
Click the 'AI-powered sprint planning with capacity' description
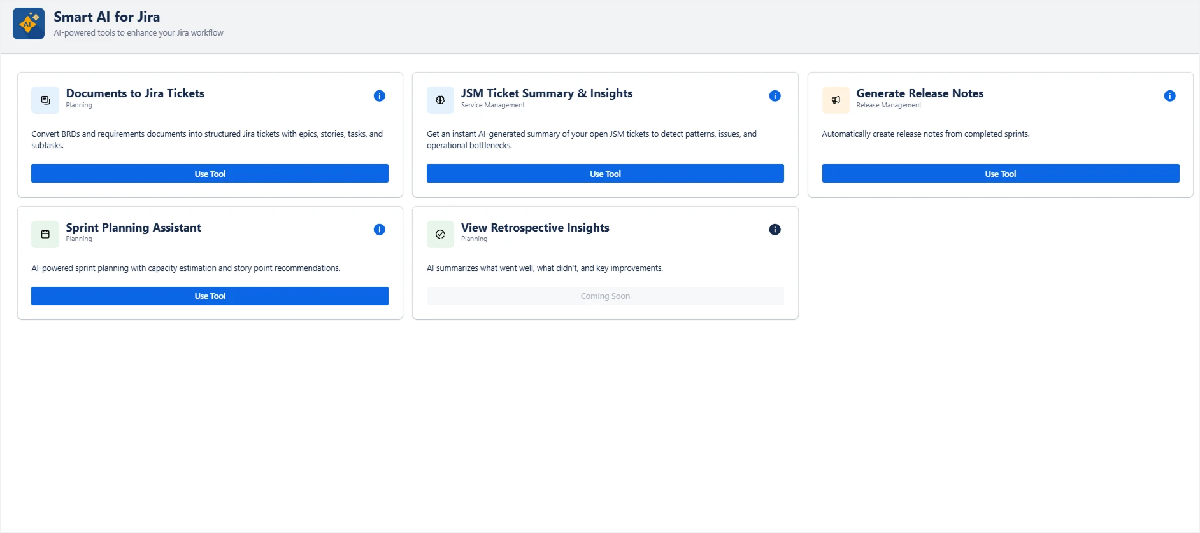click(x=186, y=268)
